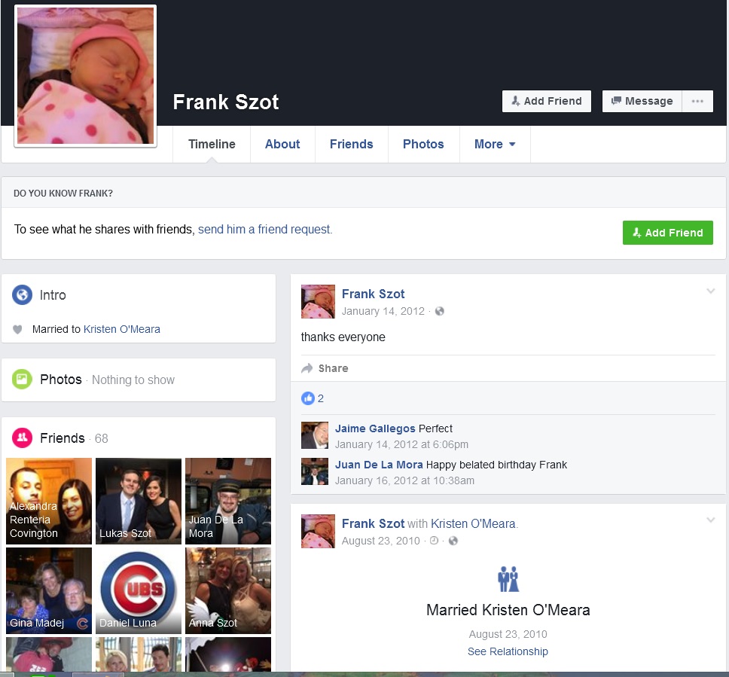Click the clock icon on August 23 post

[x=434, y=541]
